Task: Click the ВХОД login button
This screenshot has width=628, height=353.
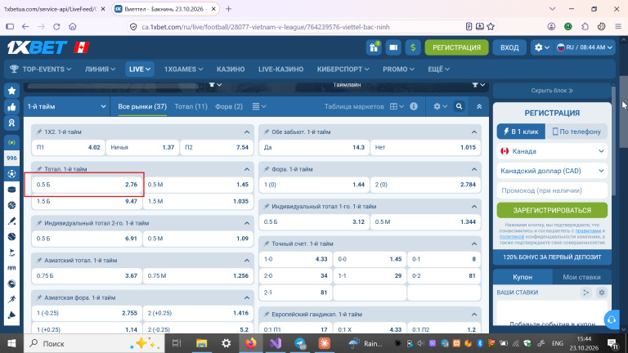Action: 509,47
